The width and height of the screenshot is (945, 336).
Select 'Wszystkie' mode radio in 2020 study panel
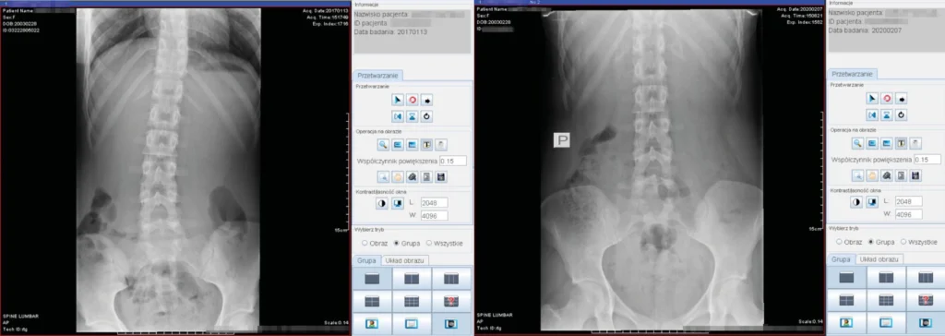tap(903, 241)
